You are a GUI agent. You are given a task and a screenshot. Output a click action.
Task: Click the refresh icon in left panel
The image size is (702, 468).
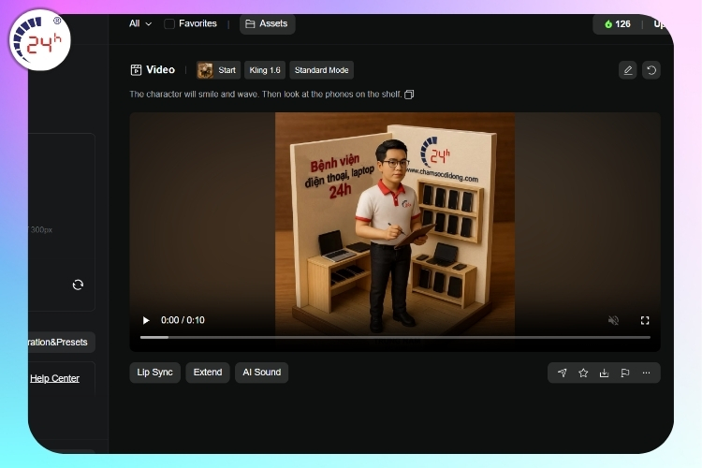point(78,285)
